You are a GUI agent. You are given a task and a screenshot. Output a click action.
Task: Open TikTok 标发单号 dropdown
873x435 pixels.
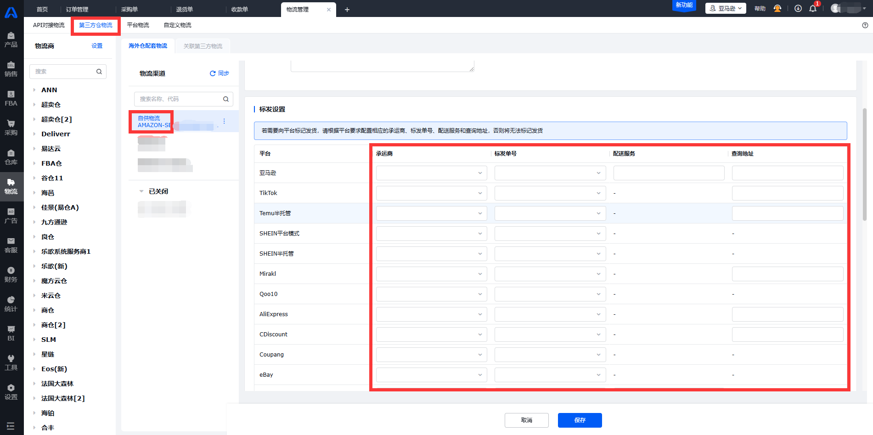coord(550,193)
